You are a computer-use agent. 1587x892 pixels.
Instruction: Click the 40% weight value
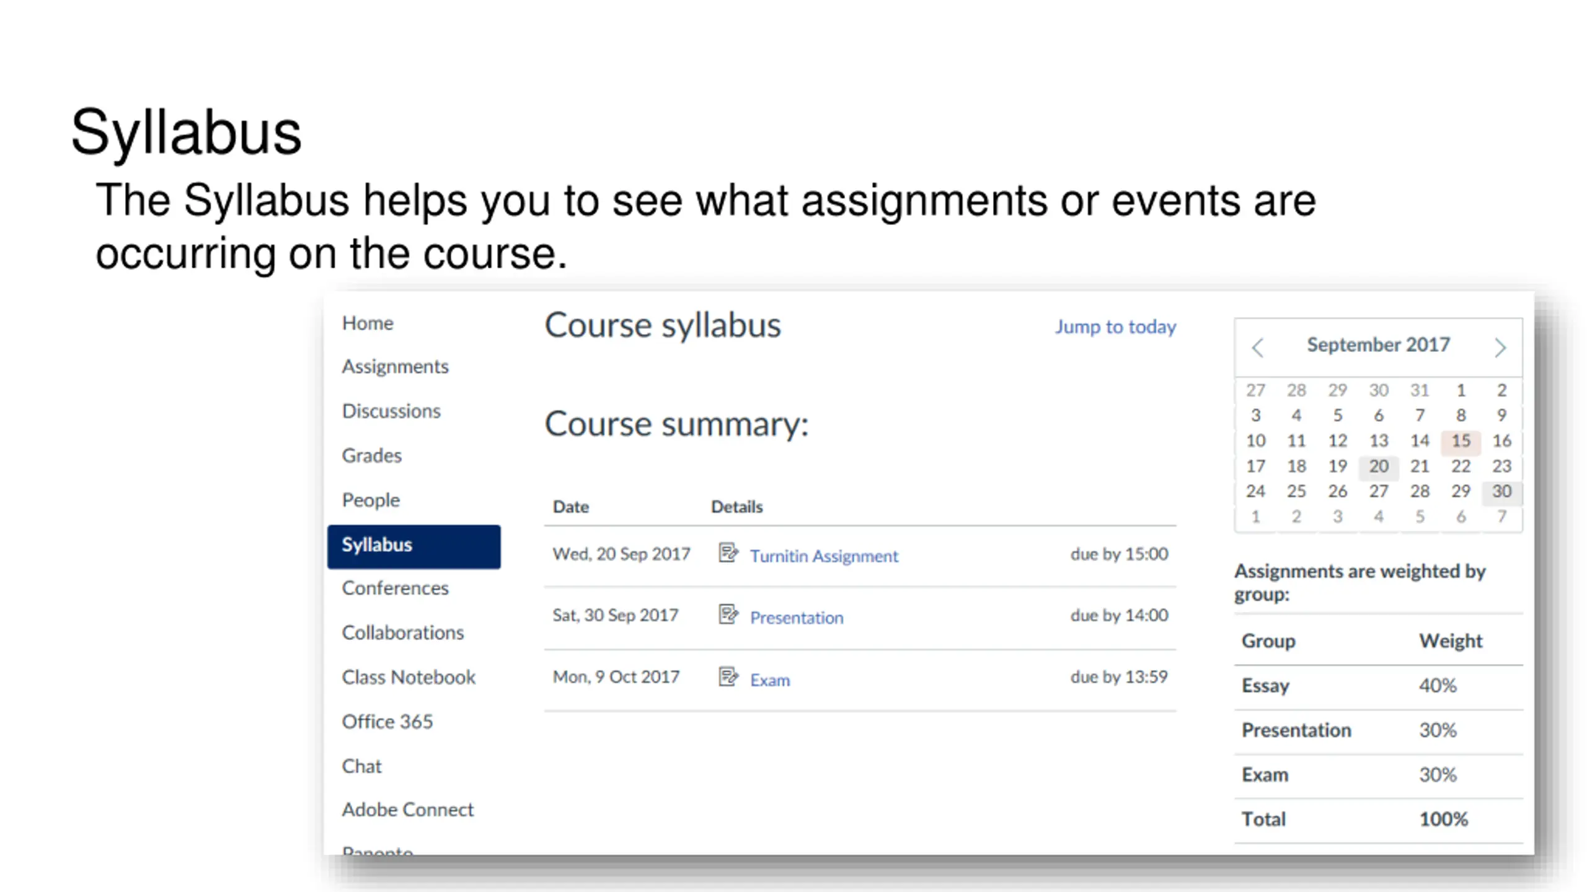coord(1438,686)
